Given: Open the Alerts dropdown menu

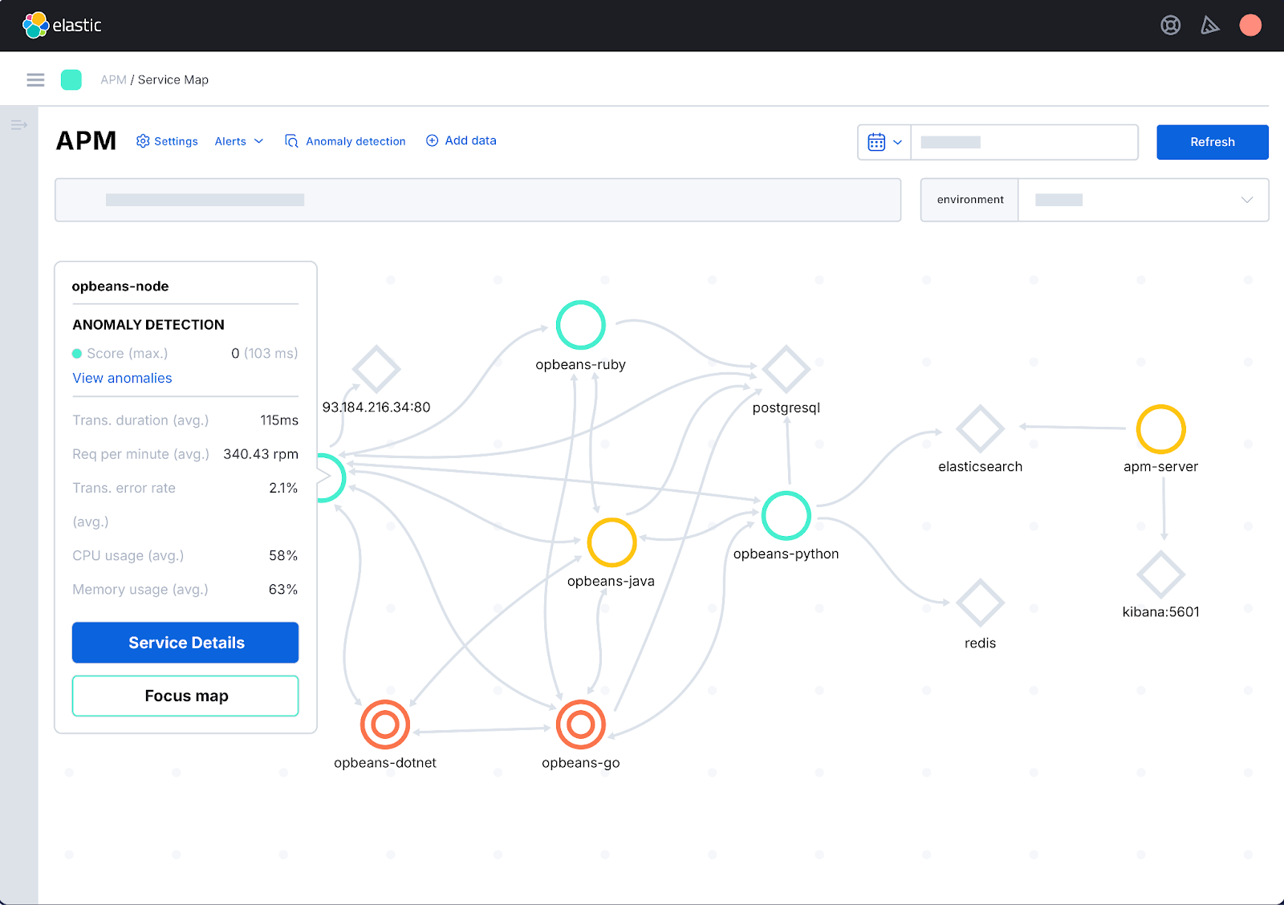Looking at the screenshot, I should (x=238, y=141).
